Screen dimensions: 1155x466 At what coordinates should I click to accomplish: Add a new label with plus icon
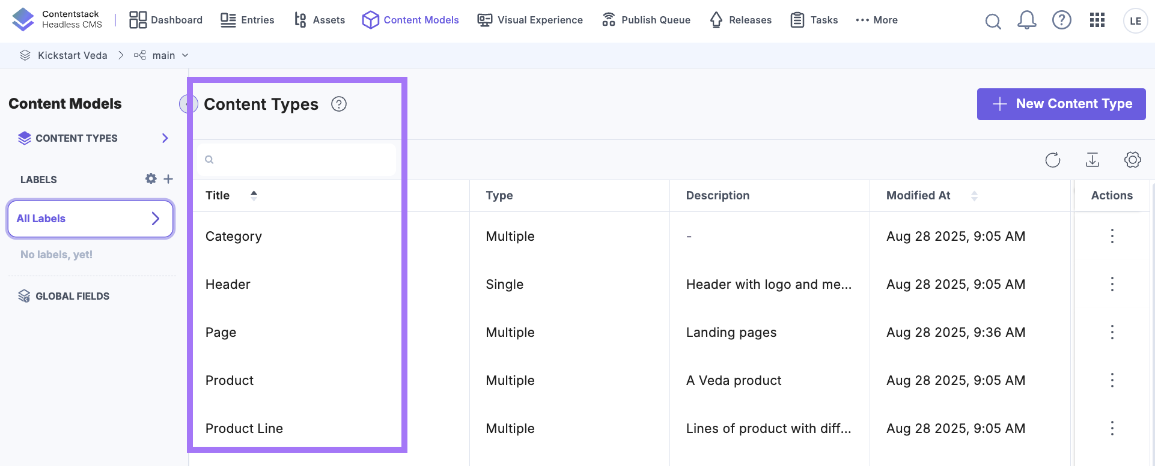point(168,179)
